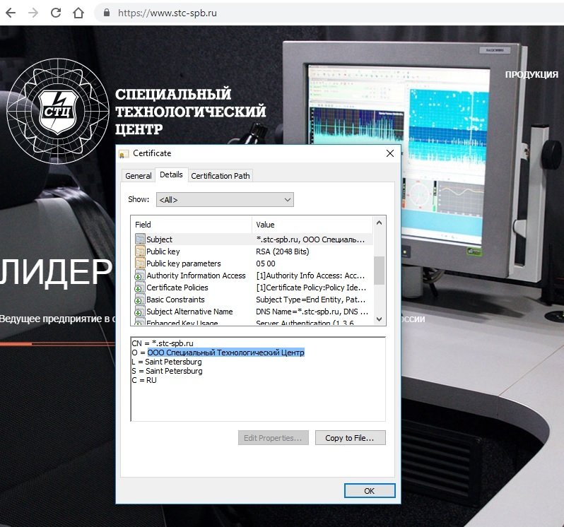Click the СТЦ shield logo
Image resolution: width=564 pixels, height=527 pixels.
pos(58,111)
